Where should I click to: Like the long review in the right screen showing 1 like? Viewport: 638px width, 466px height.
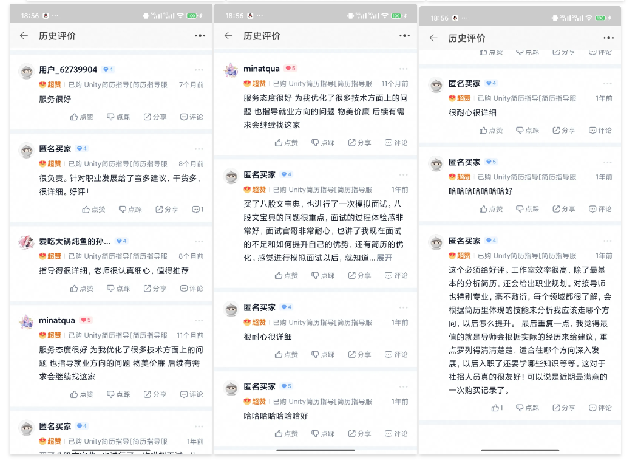point(497,408)
